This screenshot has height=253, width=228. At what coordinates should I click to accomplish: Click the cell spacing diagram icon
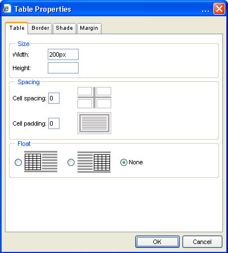pyautogui.click(x=94, y=98)
